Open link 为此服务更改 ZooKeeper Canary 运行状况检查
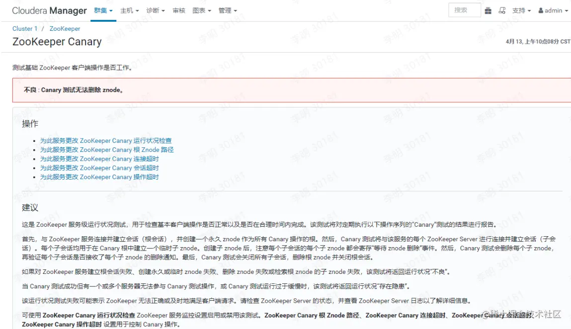Screen dimensions: 571x329 pyautogui.click(x=106, y=140)
